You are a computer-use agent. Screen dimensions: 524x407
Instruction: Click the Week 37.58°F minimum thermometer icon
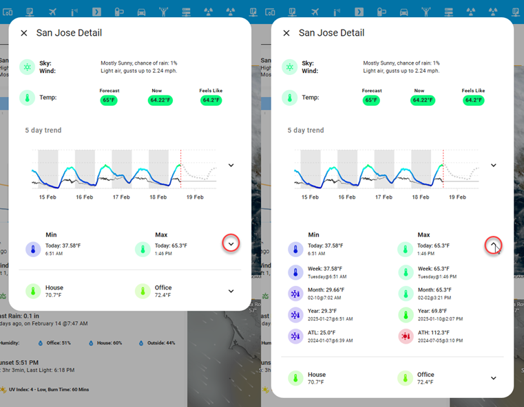point(295,272)
